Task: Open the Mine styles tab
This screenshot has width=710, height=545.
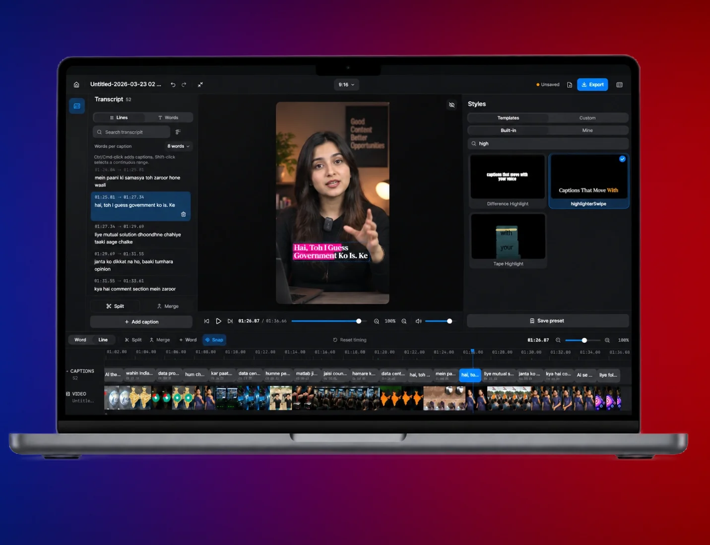Action: click(x=587, y=130)
